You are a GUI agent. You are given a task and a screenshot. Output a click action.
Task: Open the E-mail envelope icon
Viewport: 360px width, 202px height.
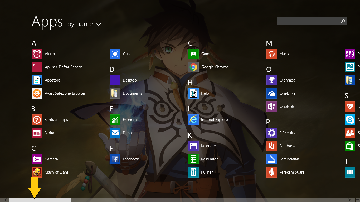[115, 133]
